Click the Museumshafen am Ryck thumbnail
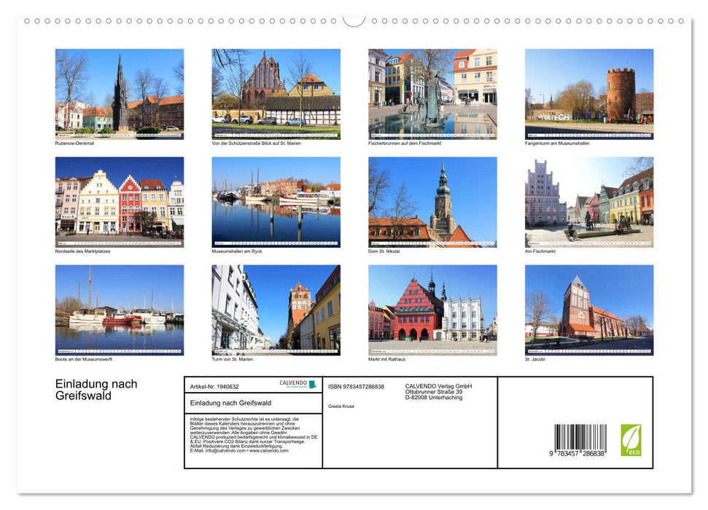The image size is (708, 510). (276, 202)
